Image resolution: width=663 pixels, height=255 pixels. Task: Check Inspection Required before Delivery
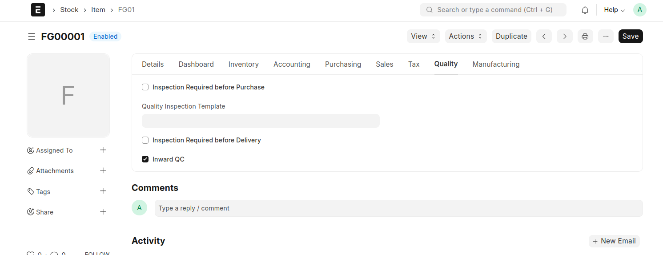[145, 140]
